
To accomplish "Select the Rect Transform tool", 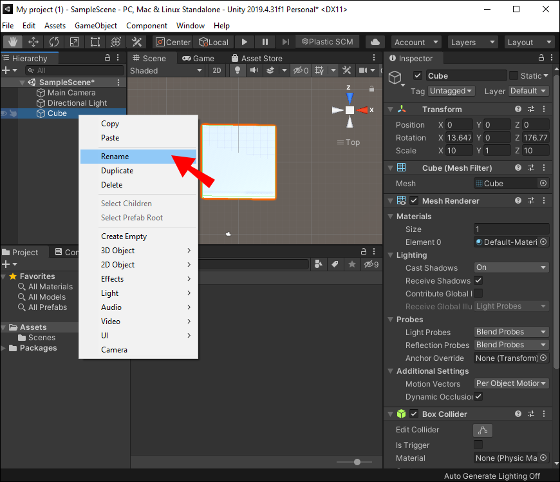I will [95, 42].
